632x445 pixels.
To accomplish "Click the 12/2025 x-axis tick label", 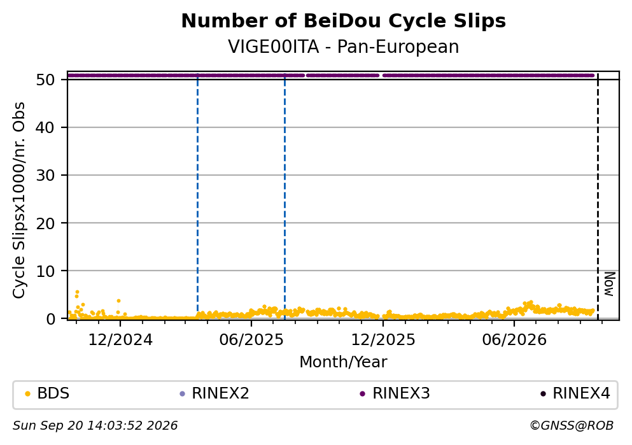I will 383,340.
